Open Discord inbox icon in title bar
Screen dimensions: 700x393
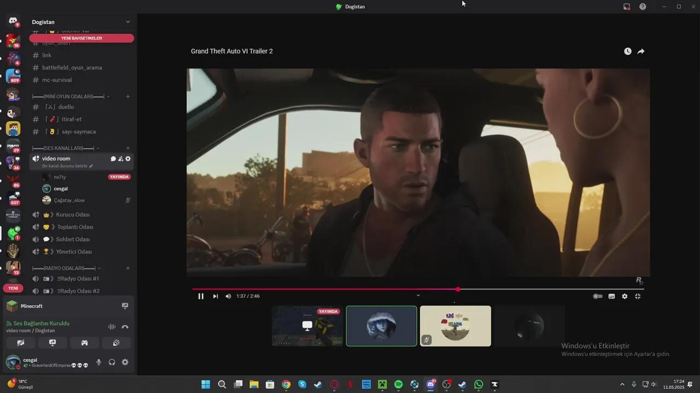(627, 7)
